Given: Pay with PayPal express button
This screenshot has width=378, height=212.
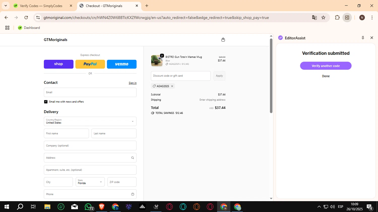Looking at the screenshot, I should point(90,64).
